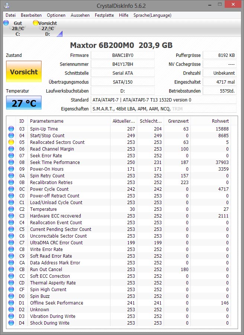The width and height of the screenshot is (244, 335).
Task: Open the Bearbeiten menu
Action: click(x=31, y=15)
